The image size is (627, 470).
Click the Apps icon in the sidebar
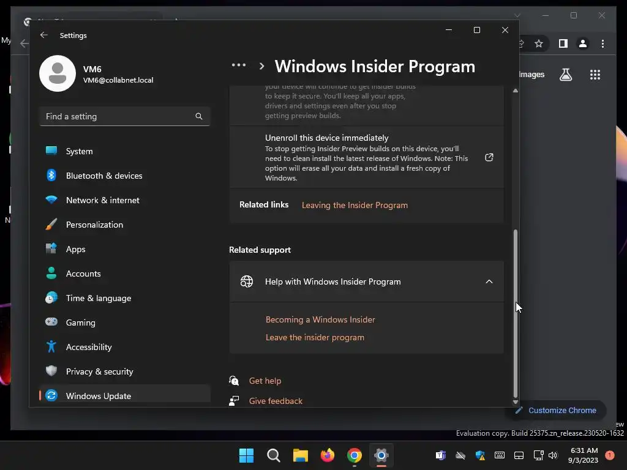[51, 248]
